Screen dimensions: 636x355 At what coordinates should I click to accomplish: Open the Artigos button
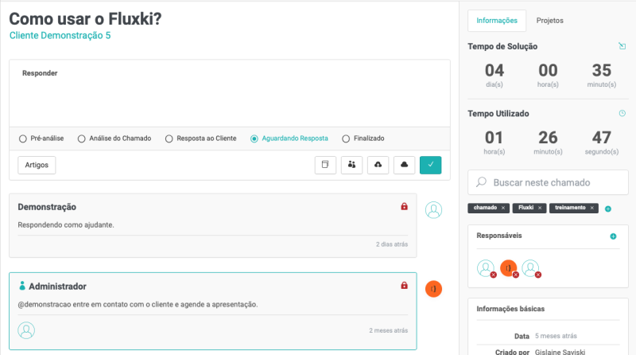coord(37,165)
